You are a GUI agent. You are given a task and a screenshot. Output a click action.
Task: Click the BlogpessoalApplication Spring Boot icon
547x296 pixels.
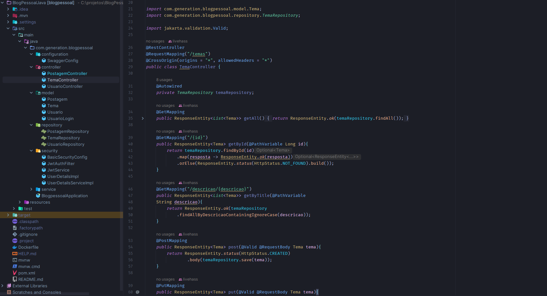pos(38,196)
